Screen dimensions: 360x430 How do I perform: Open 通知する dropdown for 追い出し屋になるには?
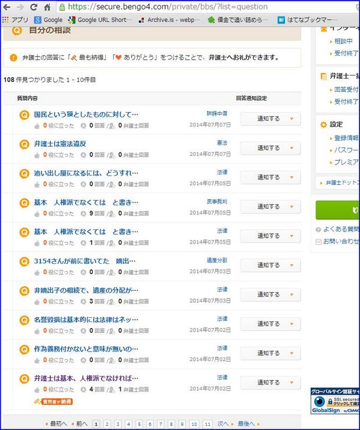point(270,178)
